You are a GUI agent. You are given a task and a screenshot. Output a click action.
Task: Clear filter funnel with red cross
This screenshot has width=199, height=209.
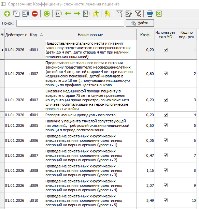point(138,14)
